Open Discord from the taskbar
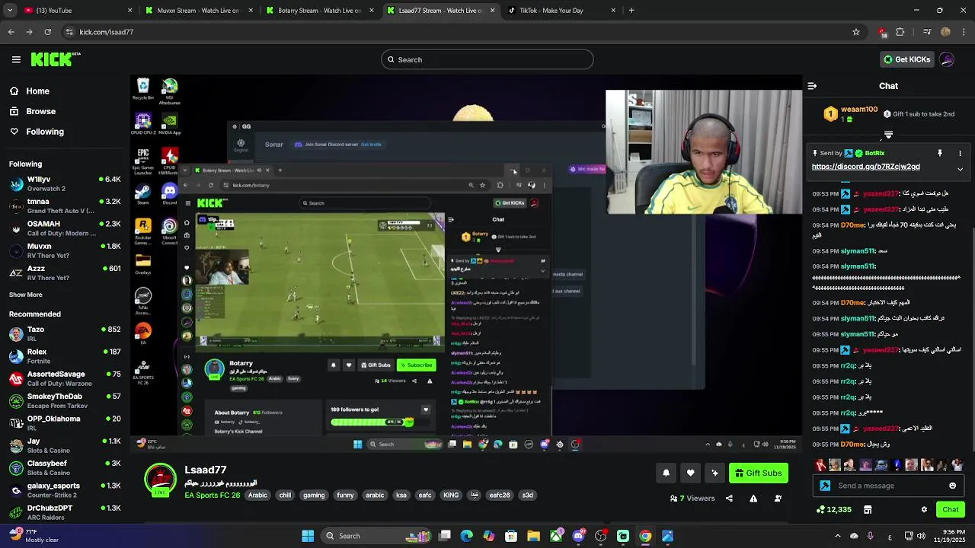Screen dimensions: 975x548 click(x=578, y=536)
